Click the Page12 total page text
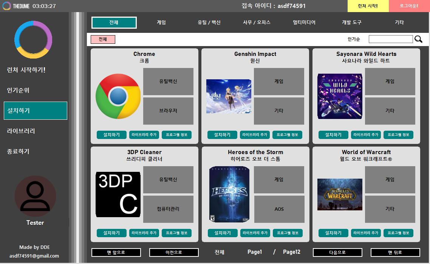430x264 pixels. pyautogui.click(x=291, y=252)
